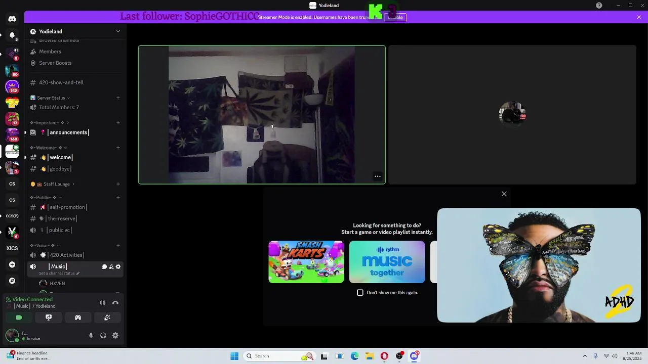Edit channel status pencil icon

(78, 274)
